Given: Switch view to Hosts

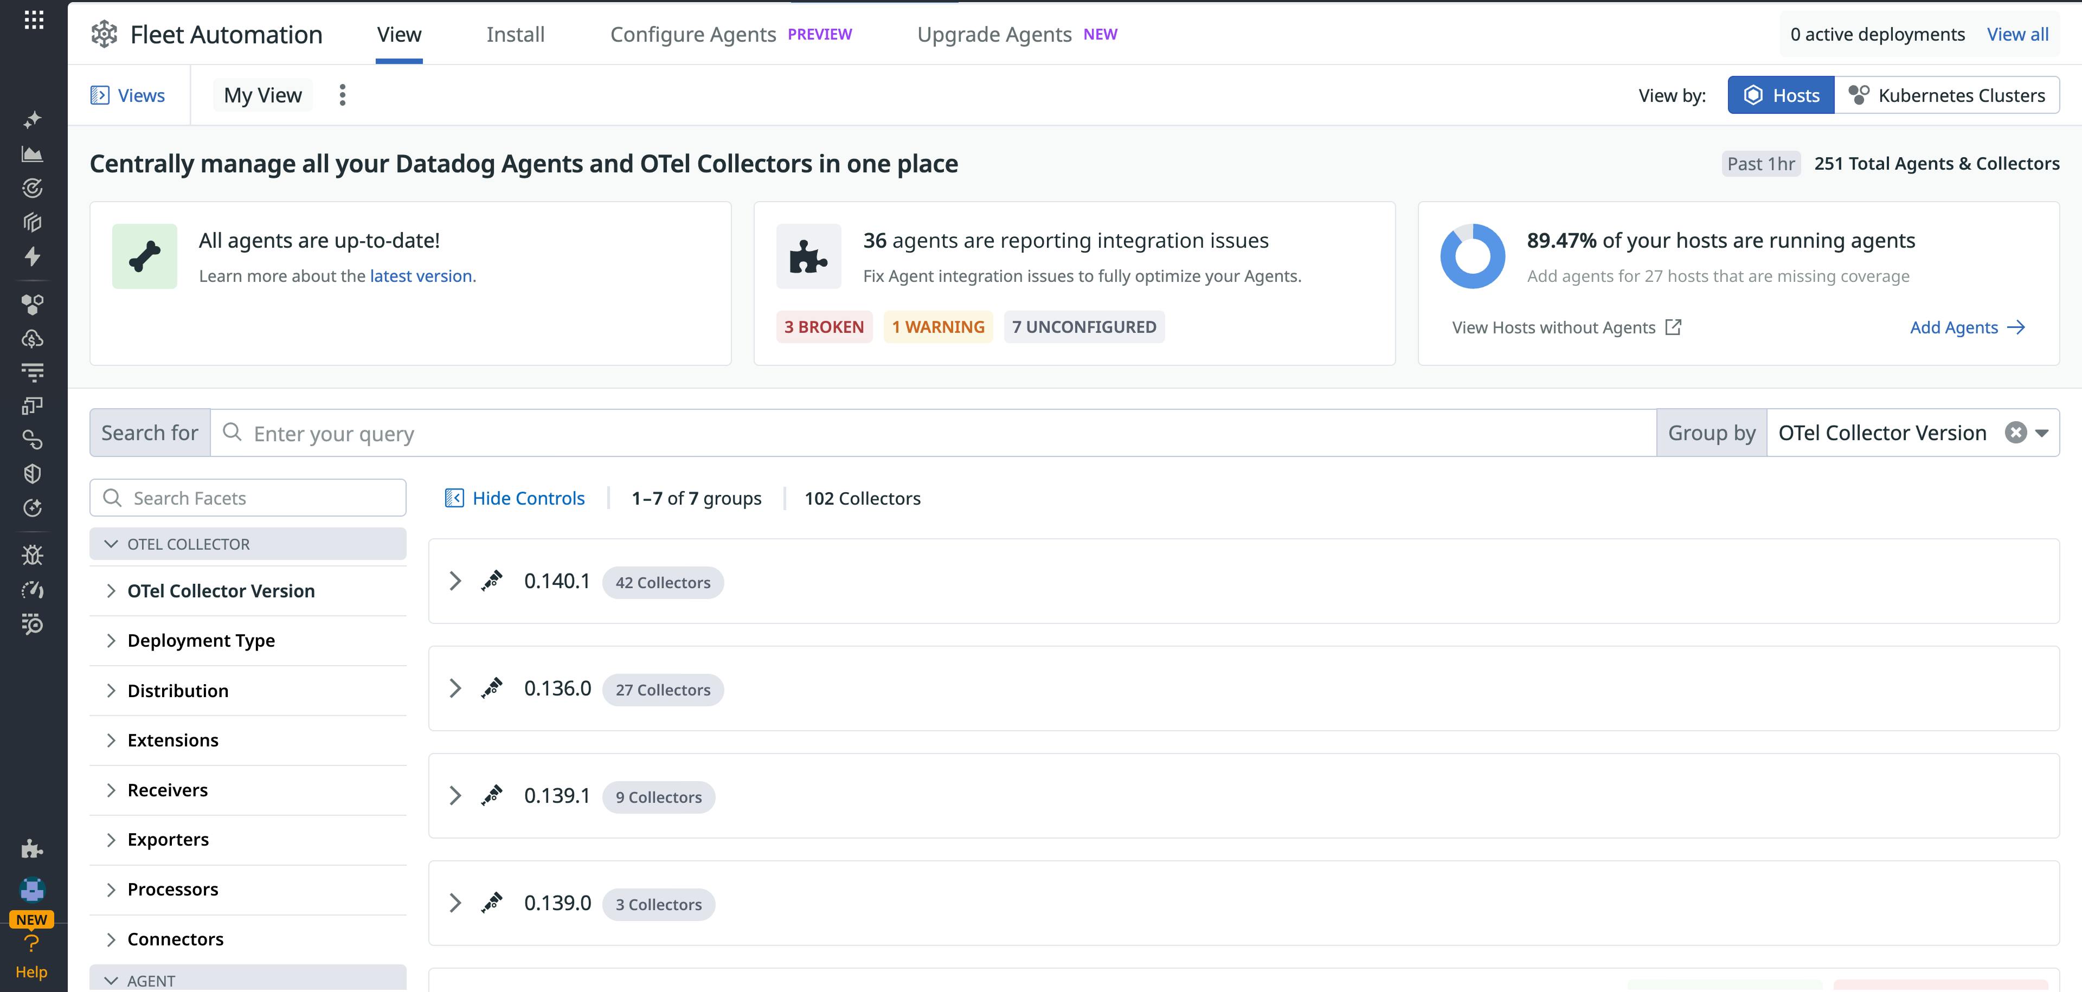Looking at the screenshot, I should pyautogui.click(x=1781, y=95).
